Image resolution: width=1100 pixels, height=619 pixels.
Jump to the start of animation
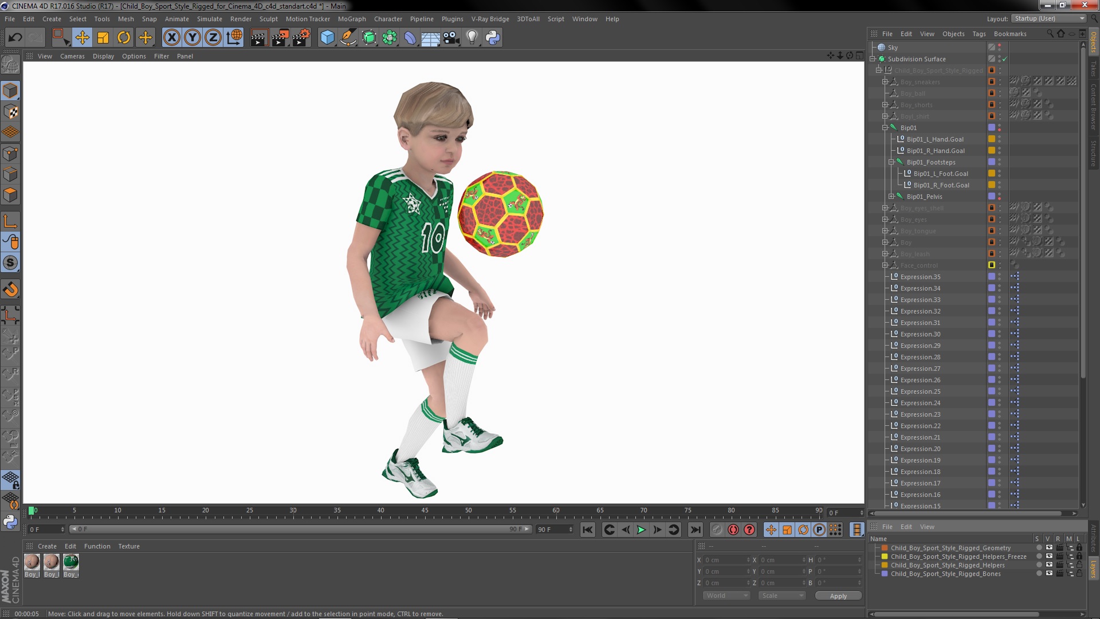click(x=587, y=530)
